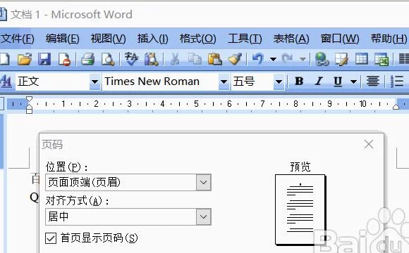
Task: Open the style dropdown showing 正文
Action: pyautogui.click(x=94, y=82)
